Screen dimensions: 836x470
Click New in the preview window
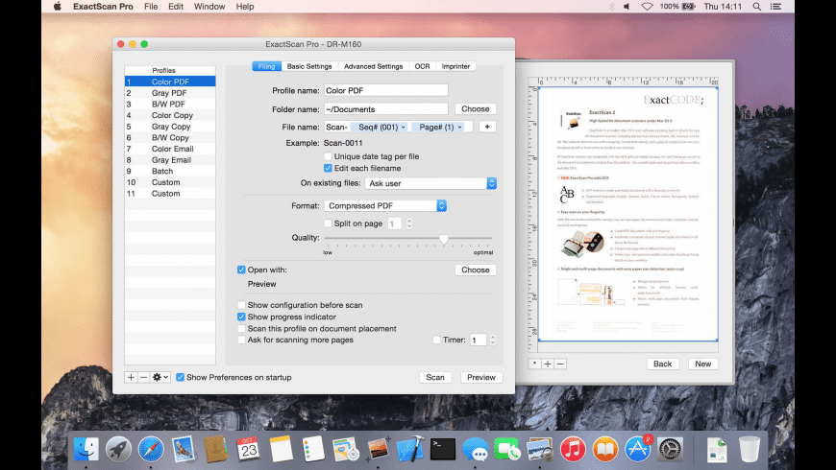pos(702,364)
